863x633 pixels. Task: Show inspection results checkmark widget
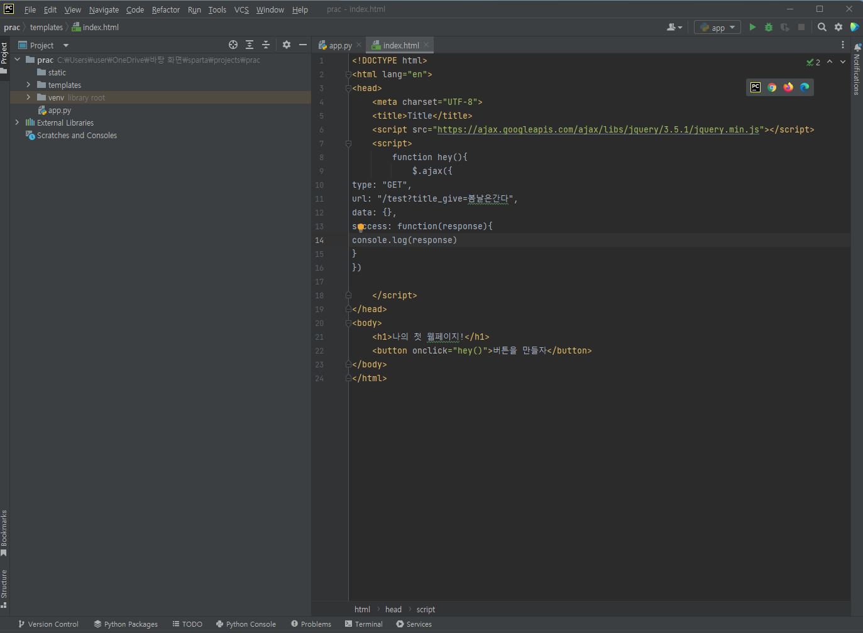pyautogui.click(x=813, y=62)
